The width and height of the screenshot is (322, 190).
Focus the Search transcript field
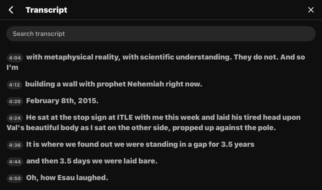pyautogui.click(x=161, y=34)
